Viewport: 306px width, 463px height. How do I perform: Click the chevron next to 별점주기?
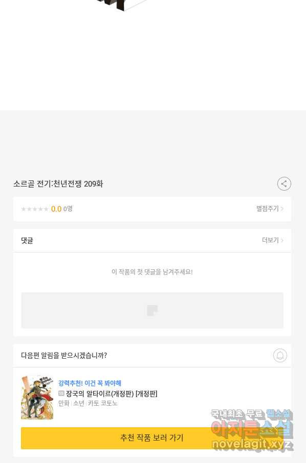pyautogui.click(x=282, y=209)
